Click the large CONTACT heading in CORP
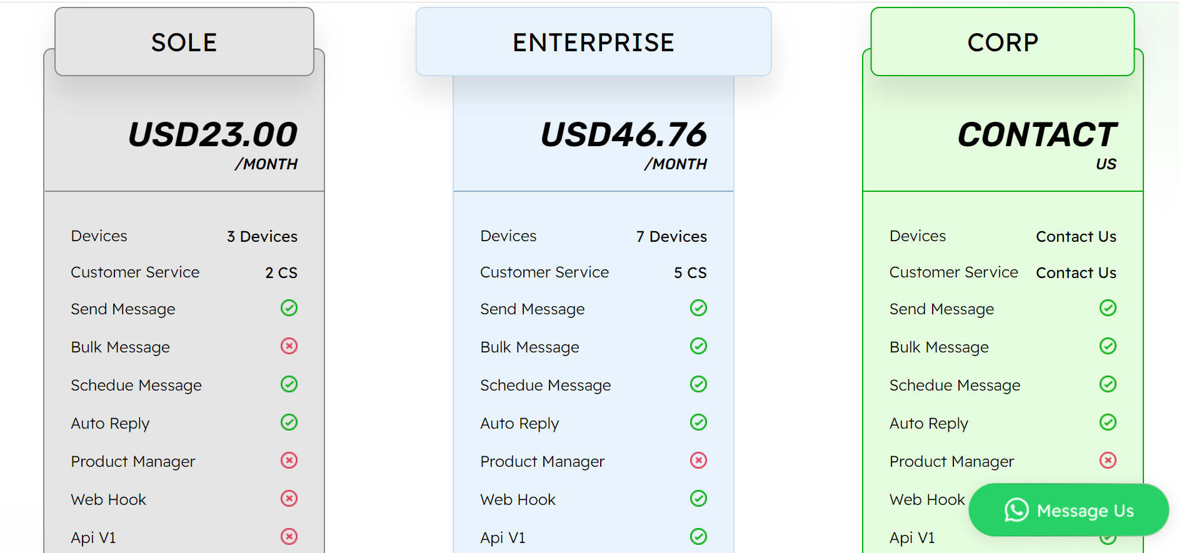Viewport: 1179px width, 553px height. pyautogui.click(x=1037, y=134)
